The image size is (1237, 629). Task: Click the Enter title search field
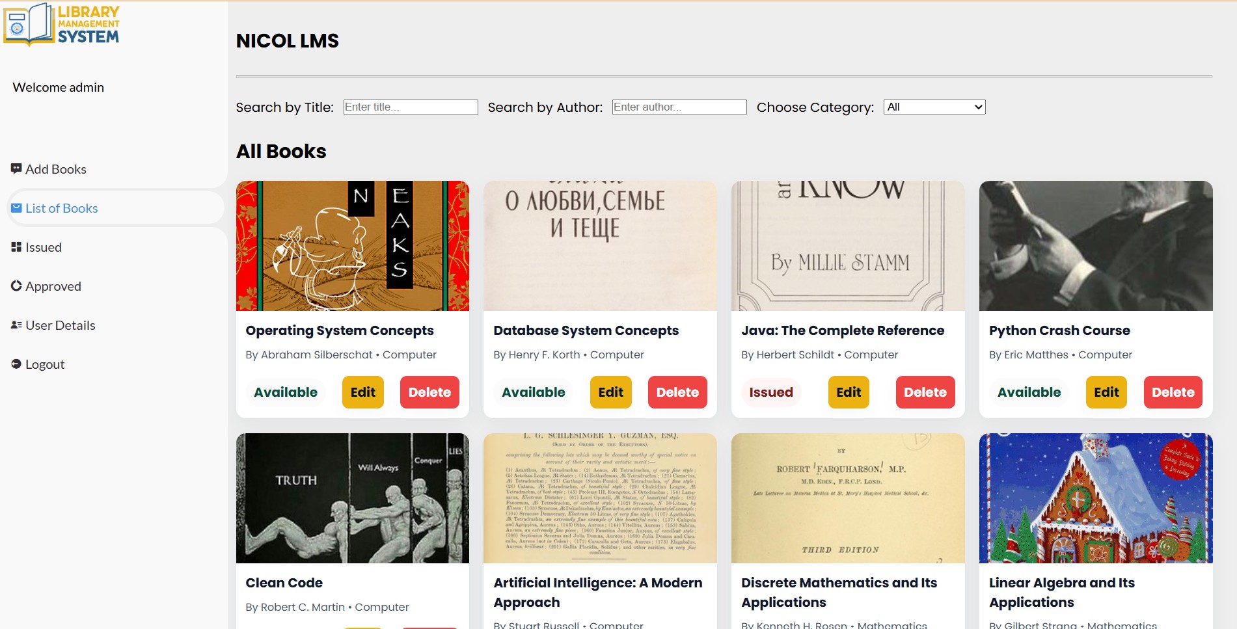(410, 107)
